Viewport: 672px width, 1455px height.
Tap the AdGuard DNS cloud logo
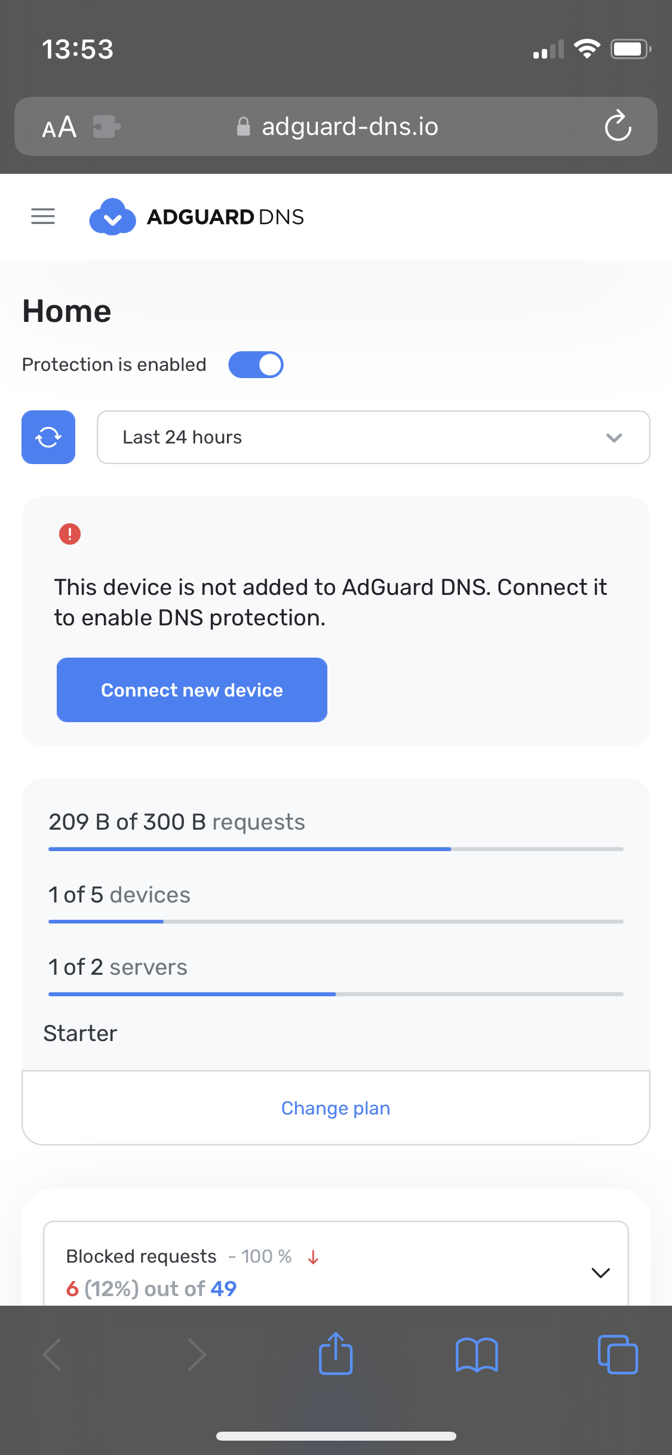112,216
